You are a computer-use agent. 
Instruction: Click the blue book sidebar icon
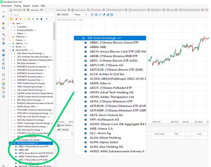click(x=3, y=68)
